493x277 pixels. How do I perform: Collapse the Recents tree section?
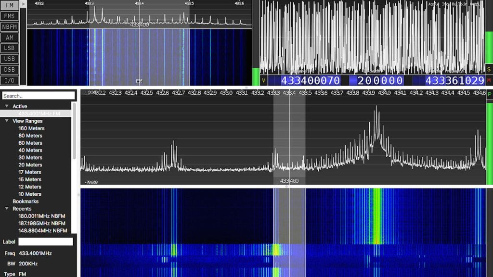(x=7, y=209)
